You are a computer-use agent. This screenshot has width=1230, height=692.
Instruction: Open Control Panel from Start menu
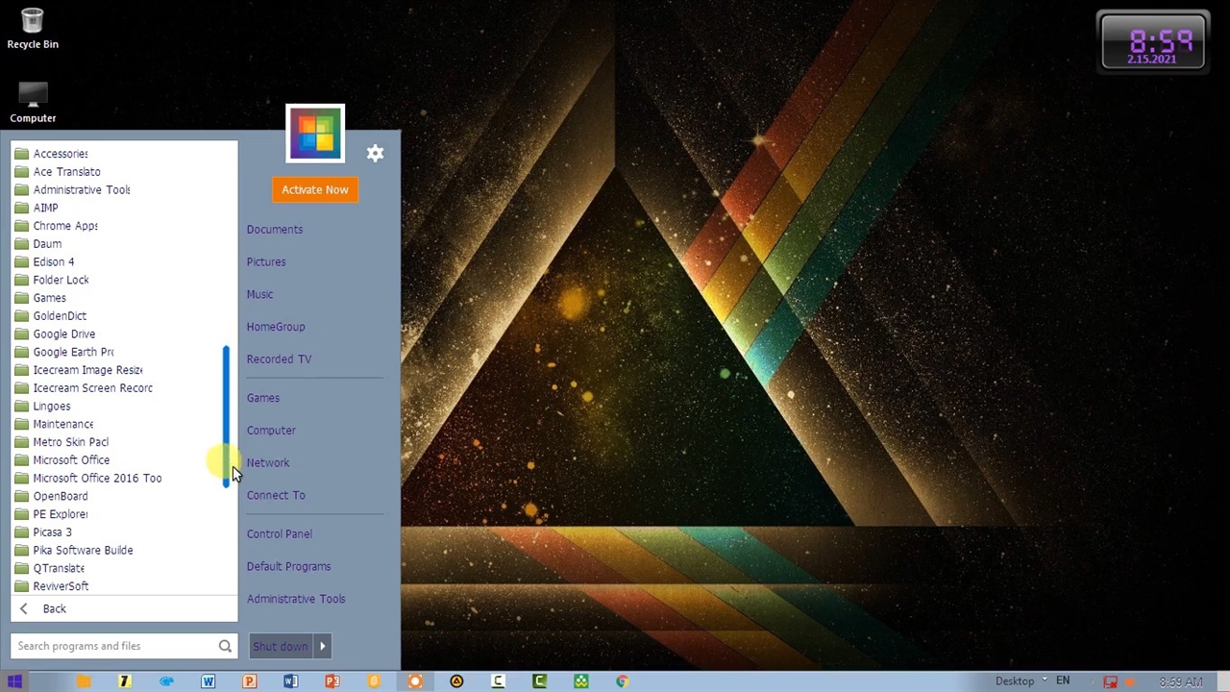tap(279, 534)
